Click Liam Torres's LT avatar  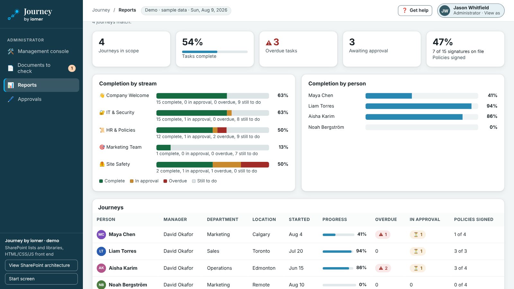(x=101, y=251)
